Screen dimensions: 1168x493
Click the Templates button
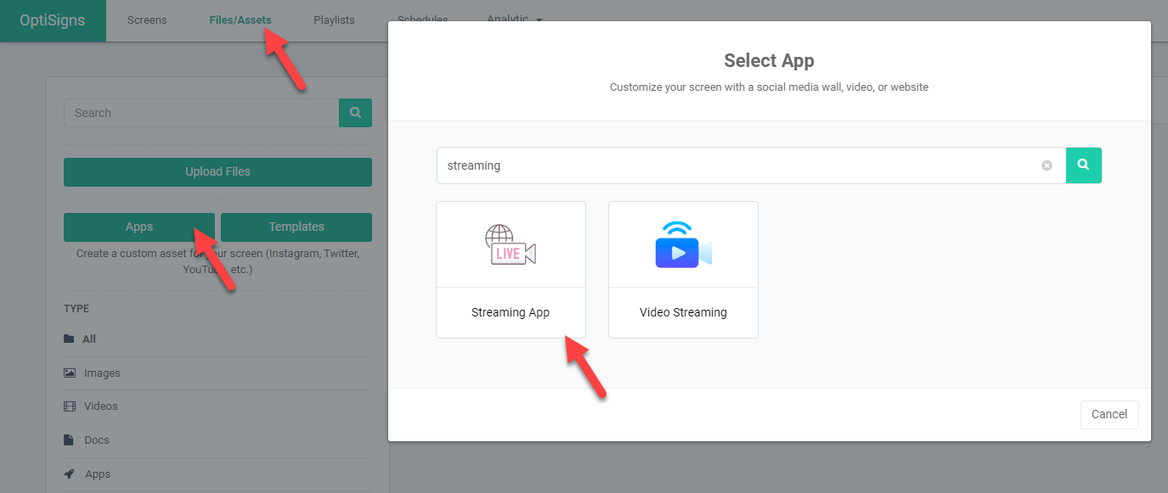coord(296,227)
